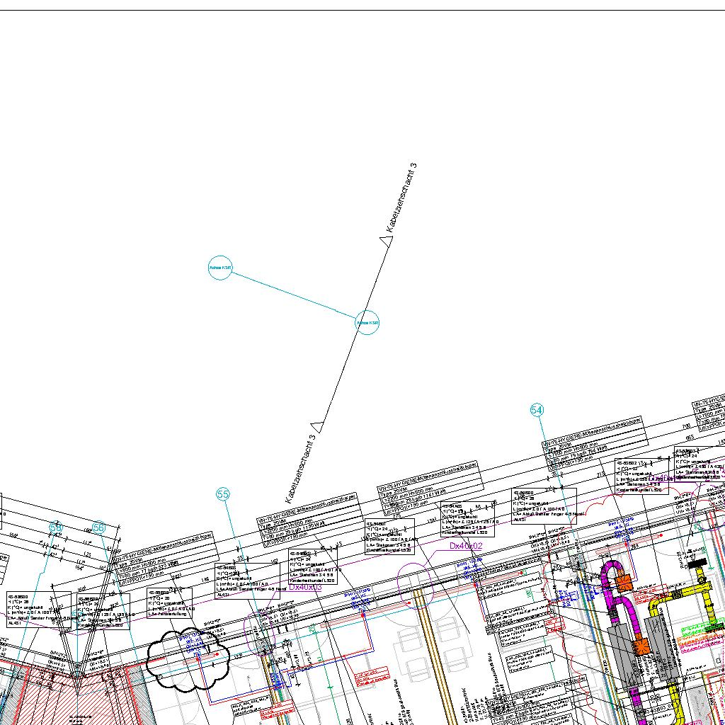Viewport: 725px width, 725px height.
Task: Click the left Achse KSR circle
Action: tap(220, 268)
